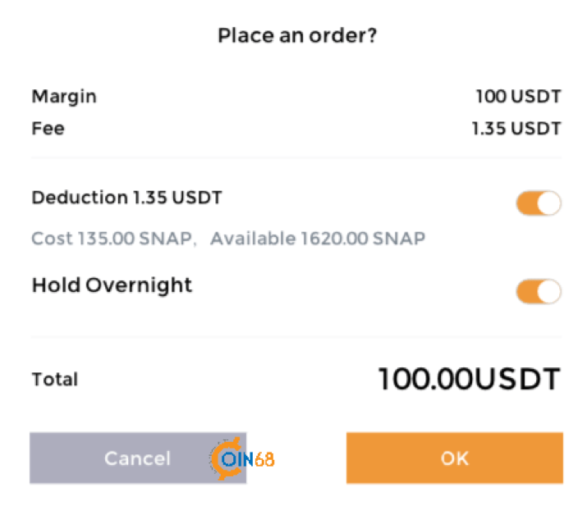This screenshot has height=514, width=578.
Task: Click the Coin68 watermark logo
Action: click(242, 458)
